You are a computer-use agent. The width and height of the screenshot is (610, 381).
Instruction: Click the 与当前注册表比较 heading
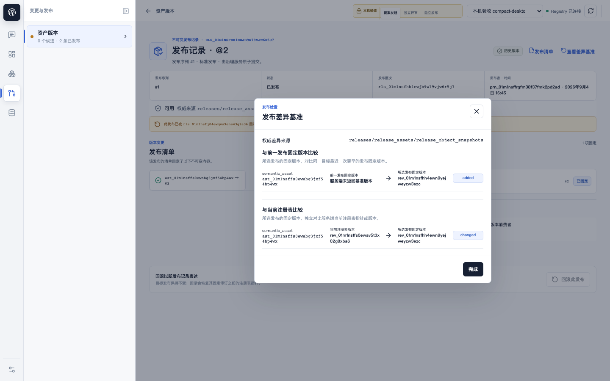tap(283, 210)
